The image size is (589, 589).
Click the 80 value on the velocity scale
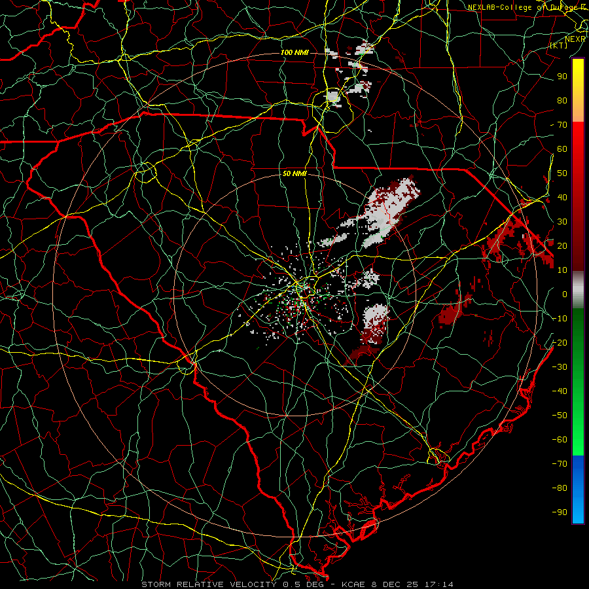[562, 101]
